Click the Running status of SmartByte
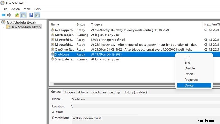The image size is (220, 124). coord(82,59)
